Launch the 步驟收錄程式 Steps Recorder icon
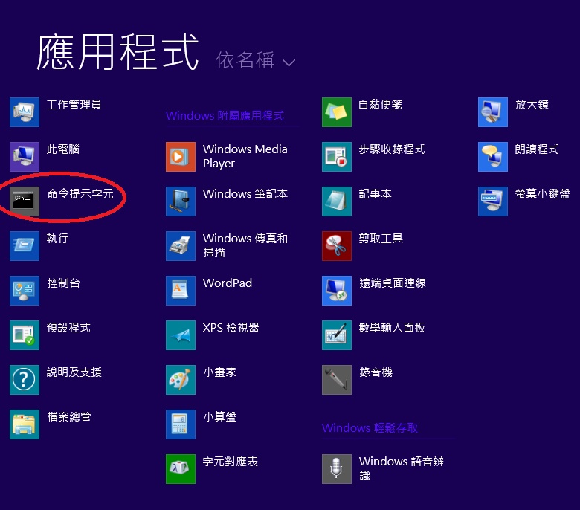This screenshot has width=580, height=510. point(337,157)
